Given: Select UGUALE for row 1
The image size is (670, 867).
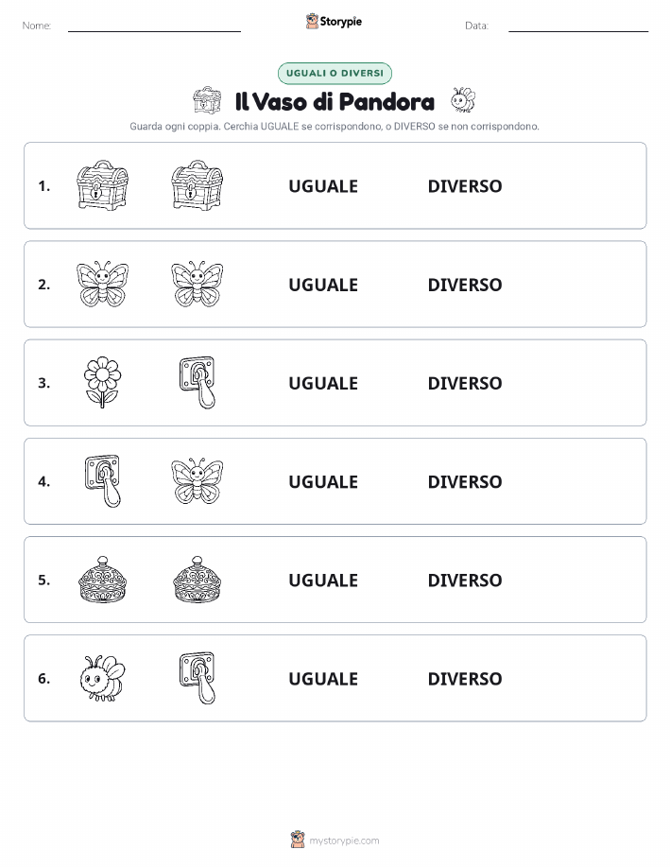Looking at the screenshot, I should pos(323,186).
